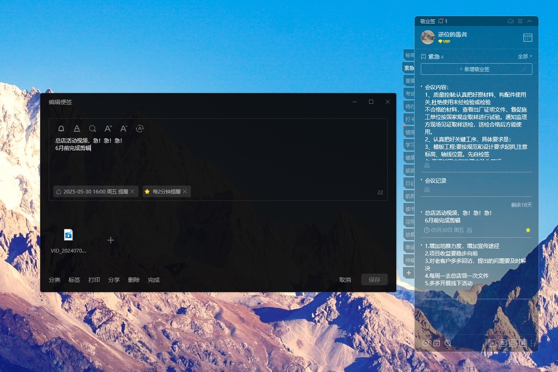The image size is (558, 372).
Task: Click the bell reminder icon in editor toolbar
Action: (x=61, y=129)
